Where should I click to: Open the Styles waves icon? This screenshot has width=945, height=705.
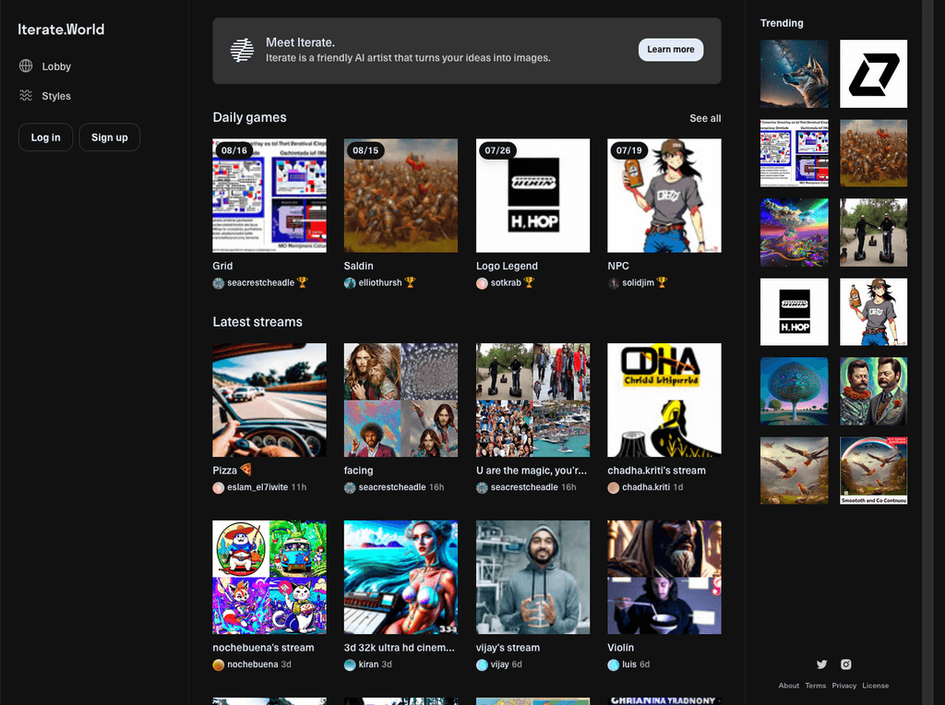[x=25, y=95]
